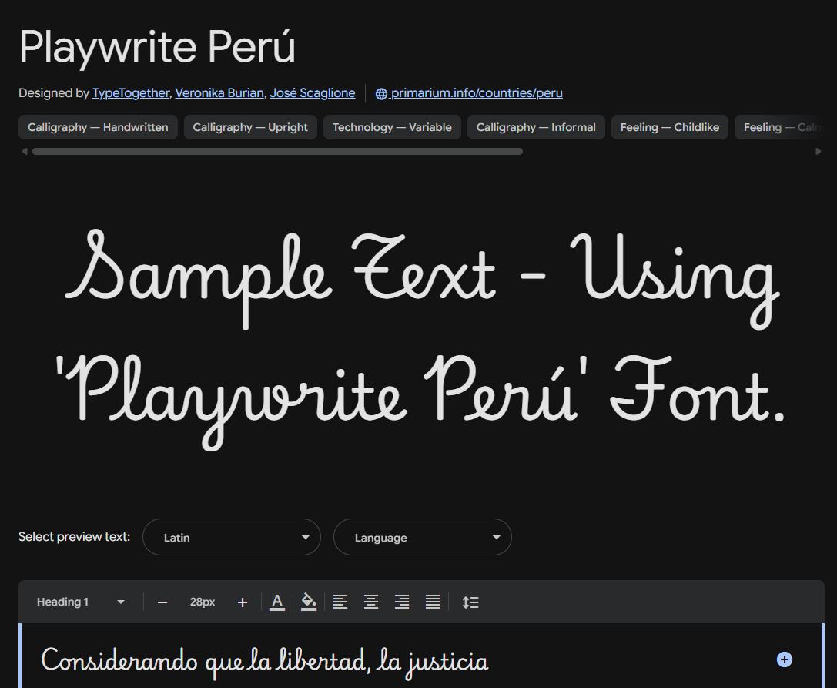Decrease font size with minus button
This screenshot has height=688, width=837.
162,602
